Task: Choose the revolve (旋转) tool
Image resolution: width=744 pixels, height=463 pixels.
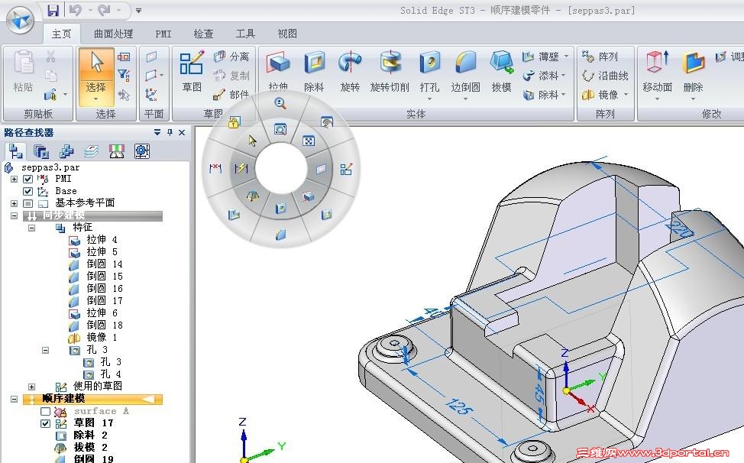Action: click(350, 71)
